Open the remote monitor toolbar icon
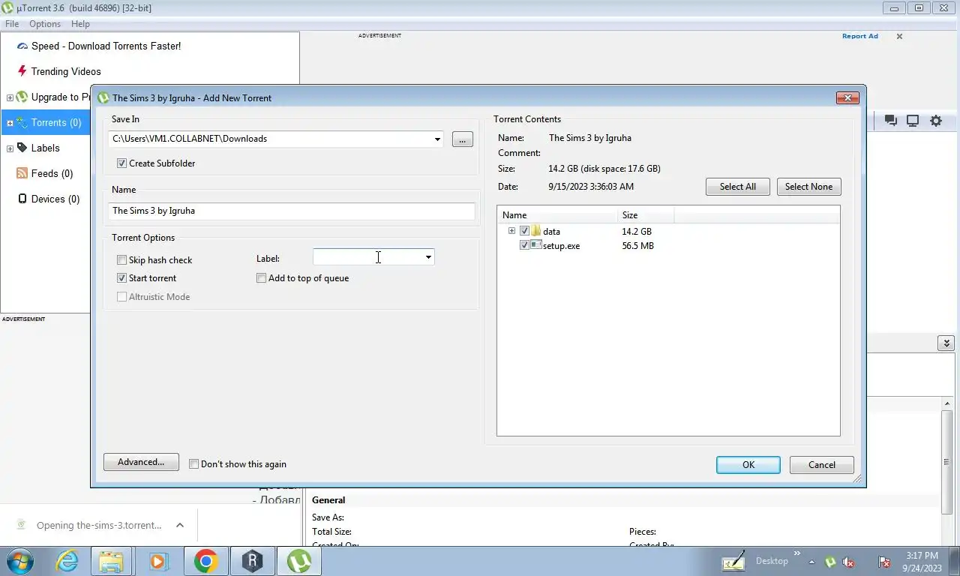960x576 pixels. point(913,121)
